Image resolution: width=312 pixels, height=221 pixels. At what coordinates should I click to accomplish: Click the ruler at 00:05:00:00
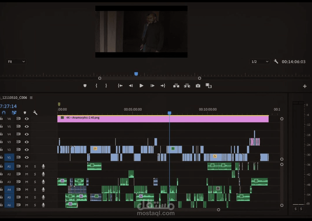pos(133,109)
